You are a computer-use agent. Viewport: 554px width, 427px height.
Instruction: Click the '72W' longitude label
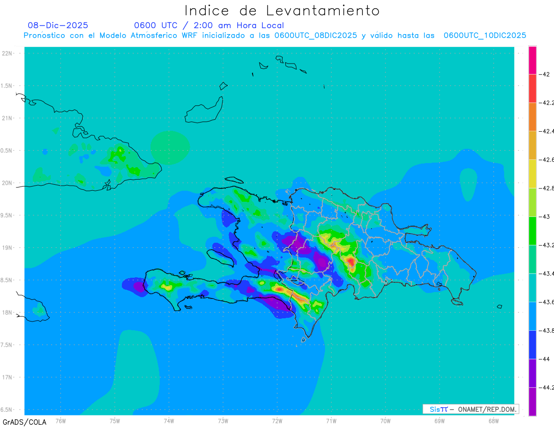(277, 421)
